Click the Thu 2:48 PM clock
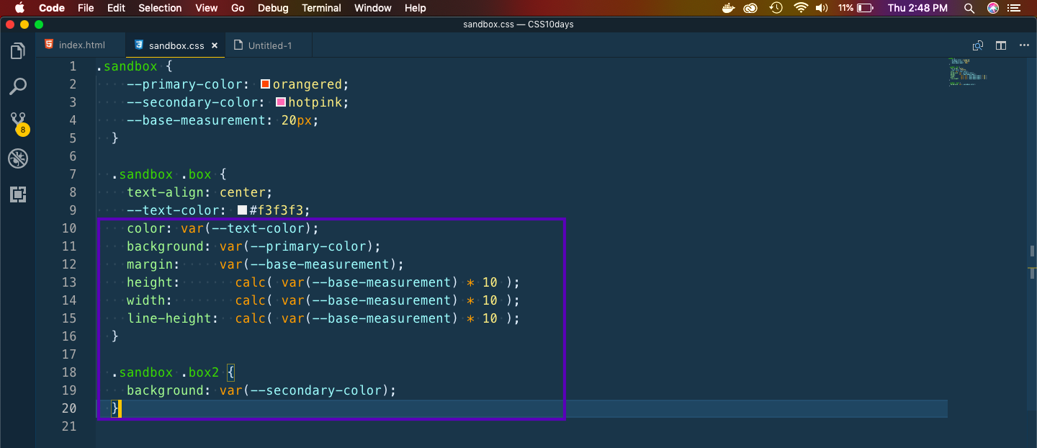The image size is (1037, 448). pos(917,8)
